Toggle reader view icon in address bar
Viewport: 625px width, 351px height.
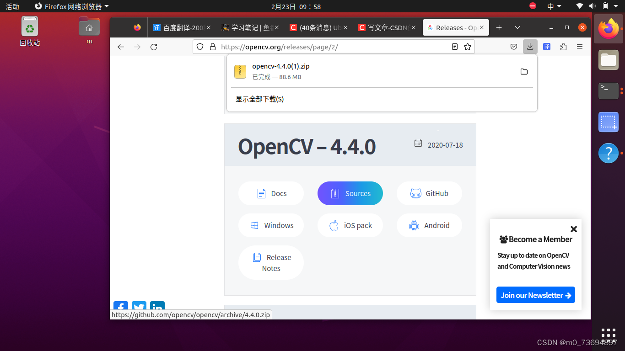454,47
